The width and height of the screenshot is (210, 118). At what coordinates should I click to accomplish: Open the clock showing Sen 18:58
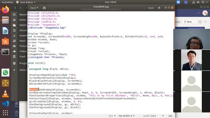[x=111, y=2]
